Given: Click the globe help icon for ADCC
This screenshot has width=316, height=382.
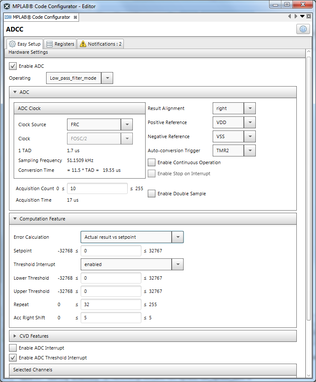Looking at the screenshot, I should (303, 29).
